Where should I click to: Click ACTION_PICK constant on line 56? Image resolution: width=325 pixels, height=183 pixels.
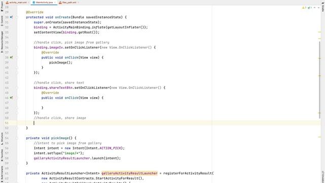tap(111, 148)
